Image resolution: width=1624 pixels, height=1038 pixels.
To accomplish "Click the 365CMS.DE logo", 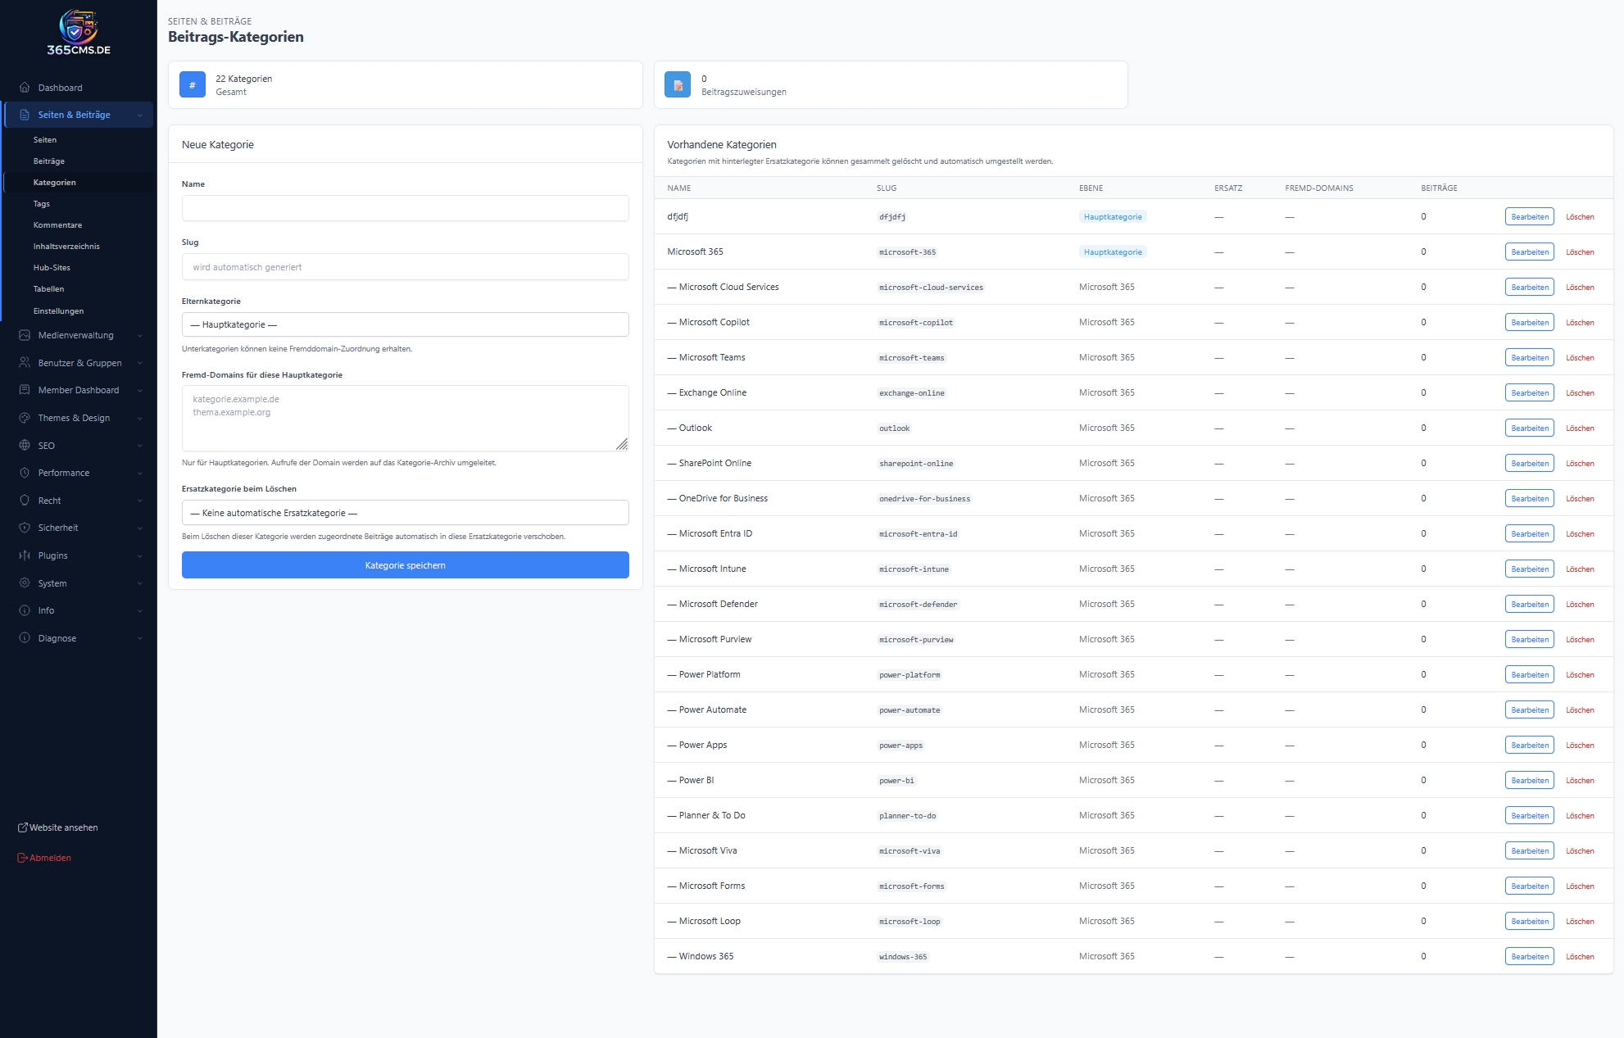I will pyautogui.click(x=79, y=33).
